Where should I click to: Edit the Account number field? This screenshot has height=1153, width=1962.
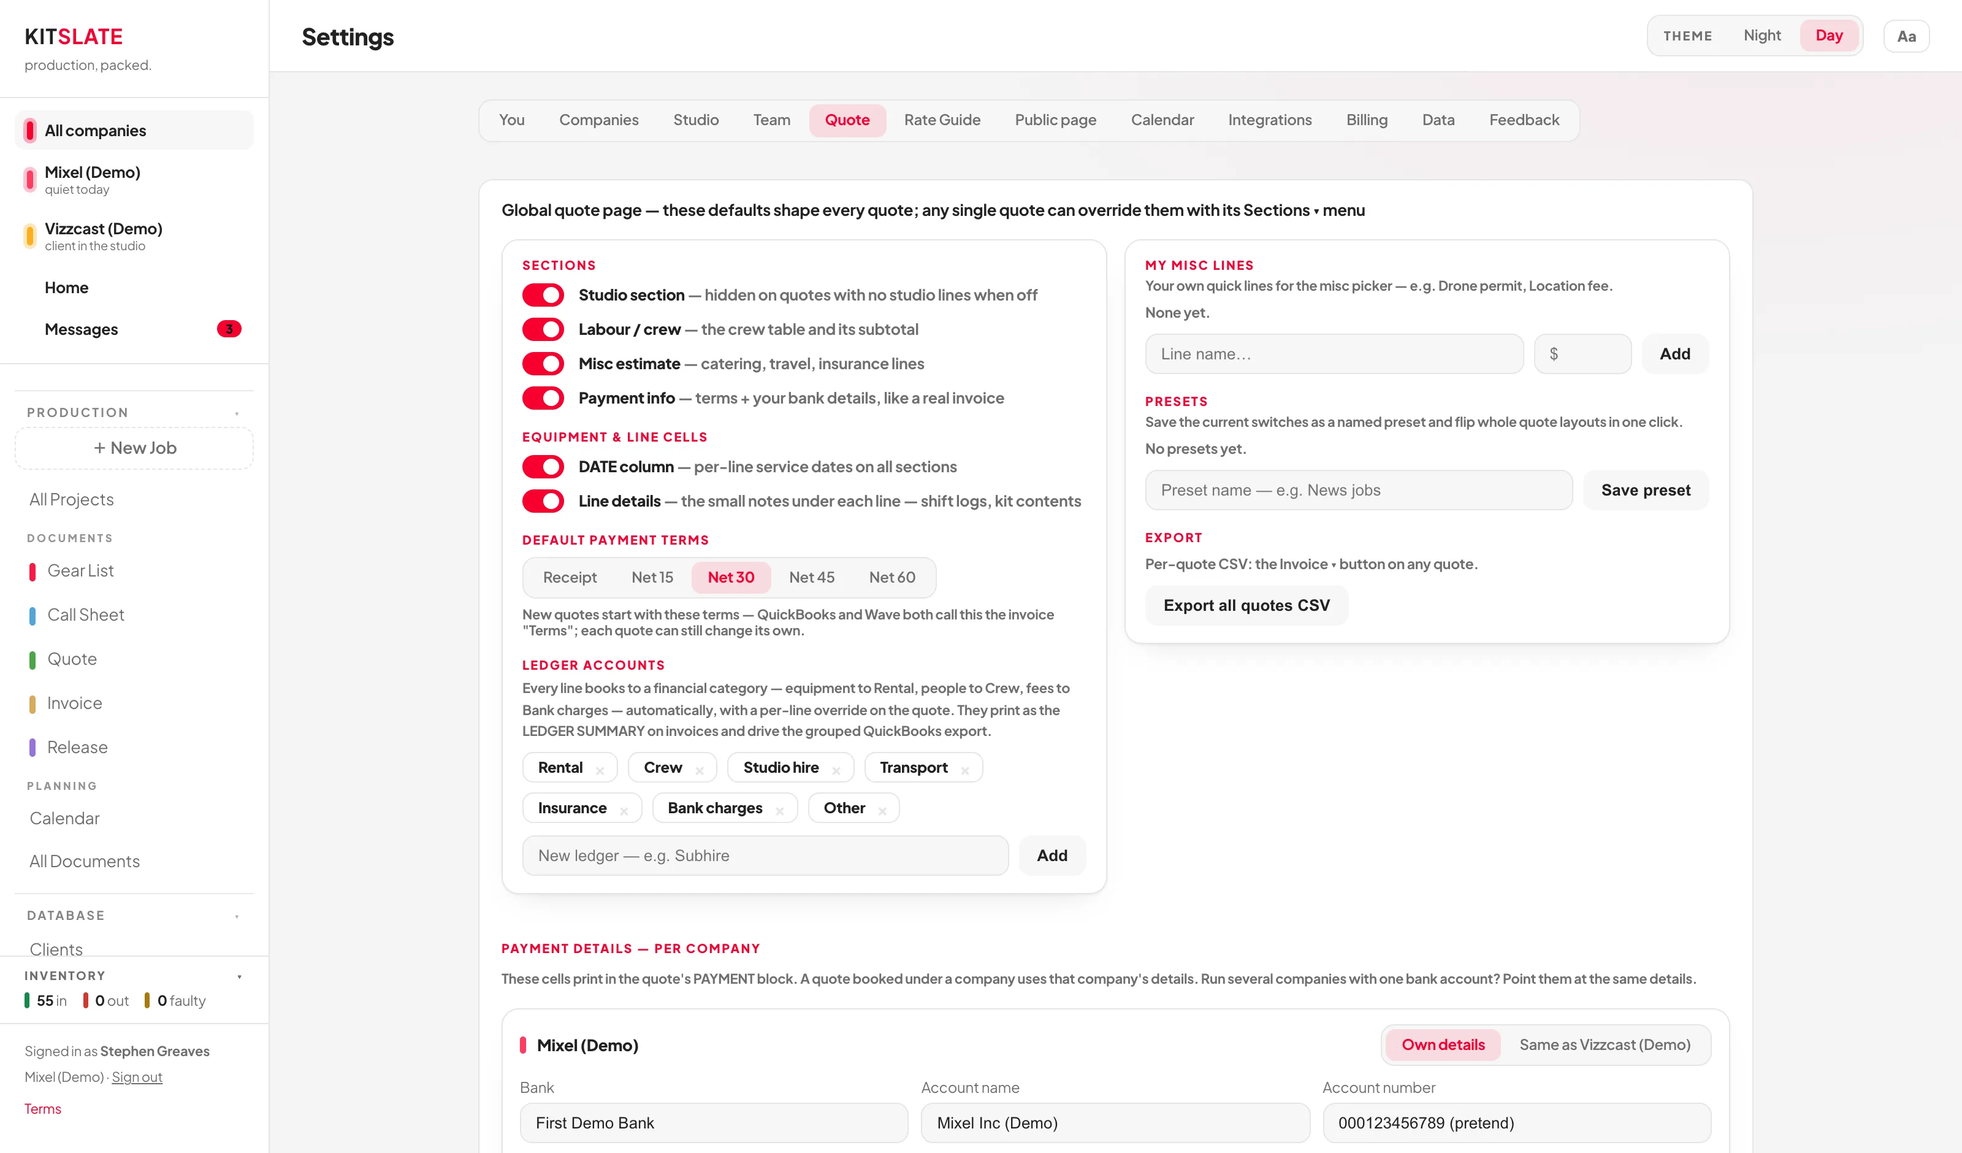click(x=1517, y=1122)
